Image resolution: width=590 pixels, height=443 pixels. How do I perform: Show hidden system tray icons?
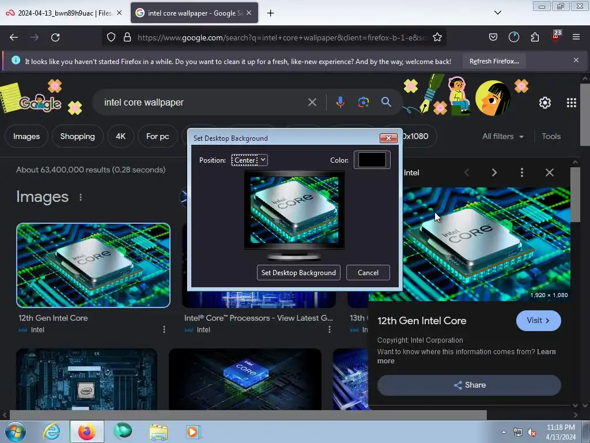504,432
